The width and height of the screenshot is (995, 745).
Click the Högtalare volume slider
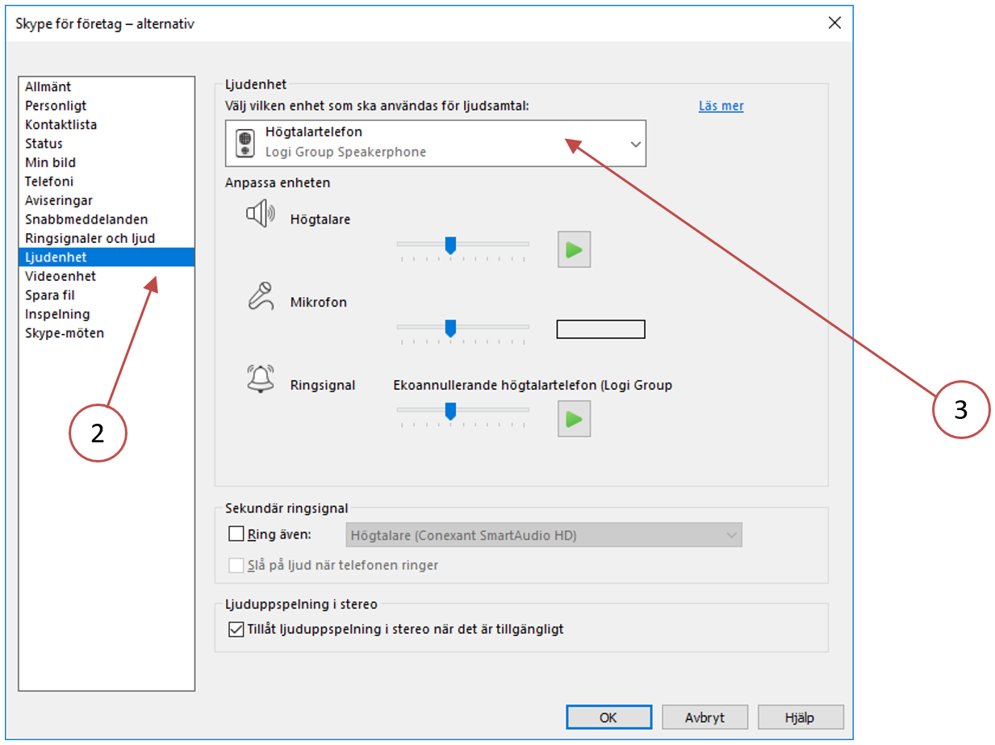point(462,246)
